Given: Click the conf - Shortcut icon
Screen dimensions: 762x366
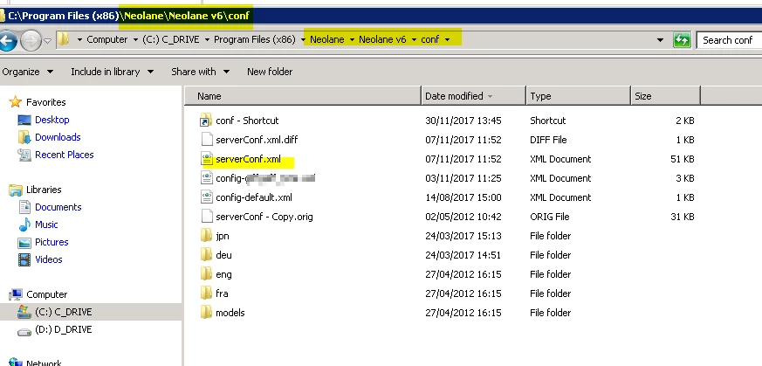Looking at the screenshot, I should [207, 121].
